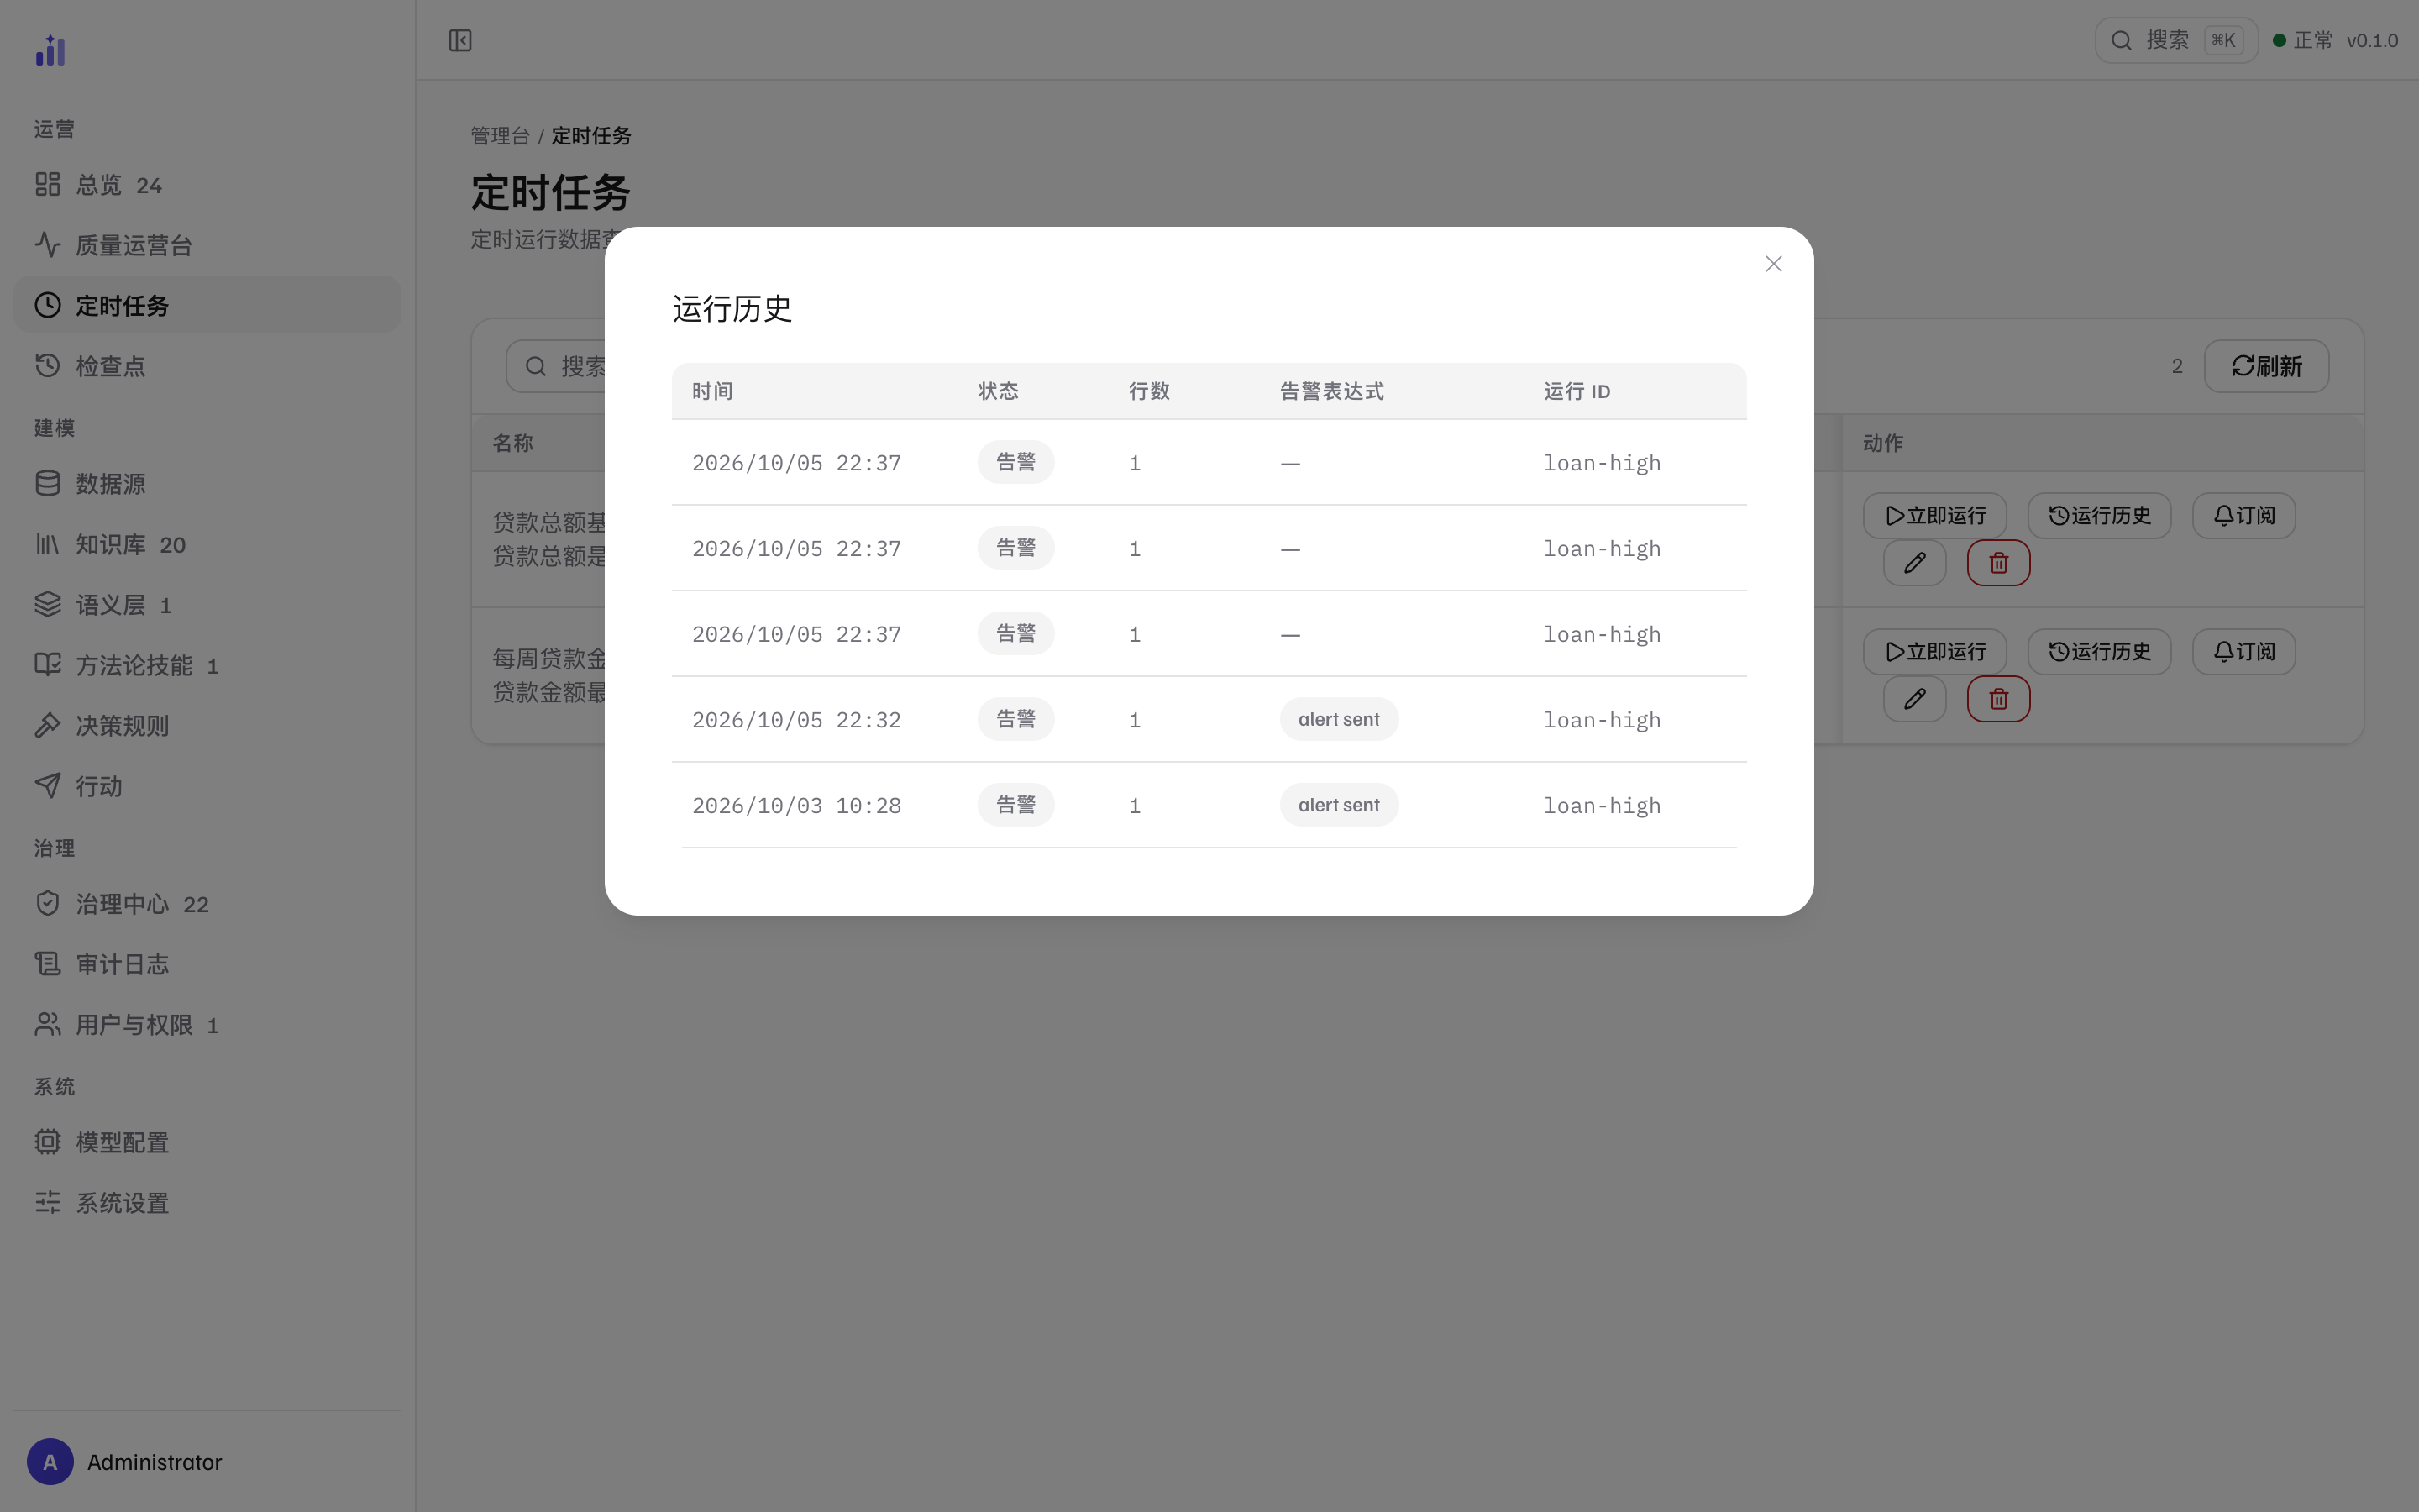Click the 决策规则 gavel icon

(x=48, y=726)
